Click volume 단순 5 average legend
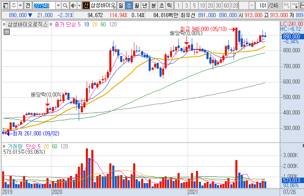This screenshot has height=196, width=304. [33, 146]
